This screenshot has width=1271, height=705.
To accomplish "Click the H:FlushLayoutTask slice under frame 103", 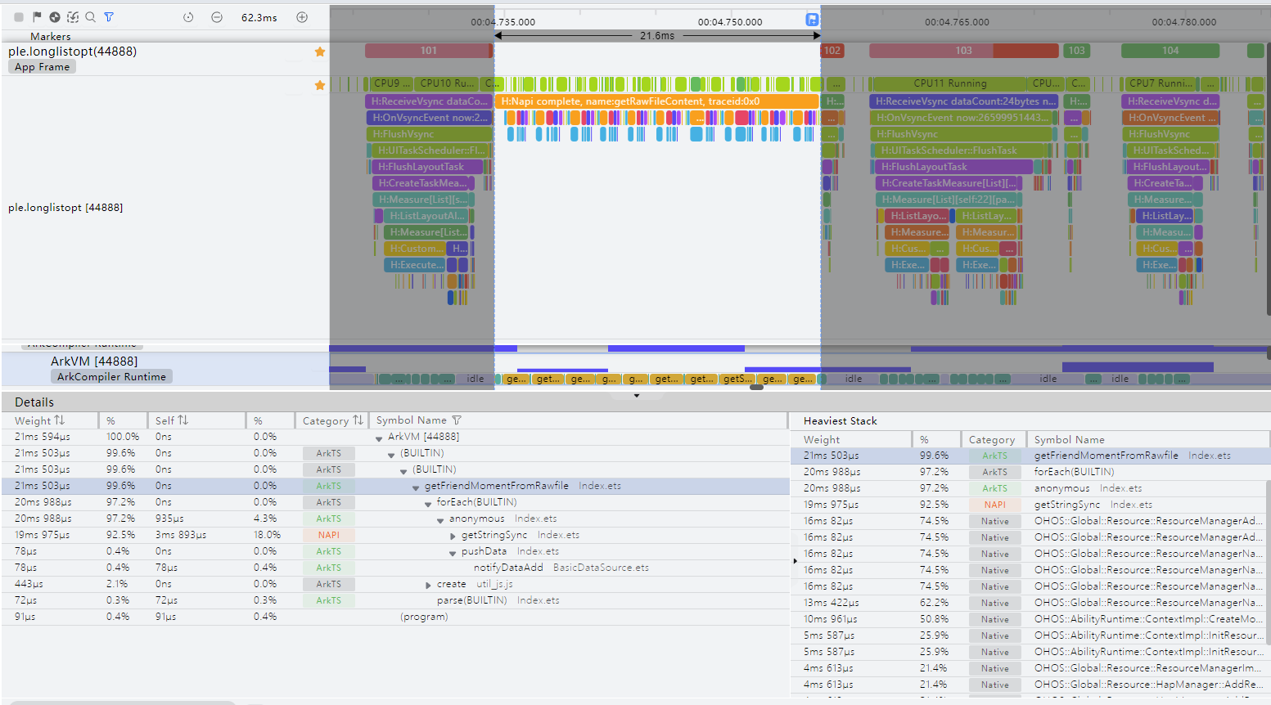I will click(953, 167).
